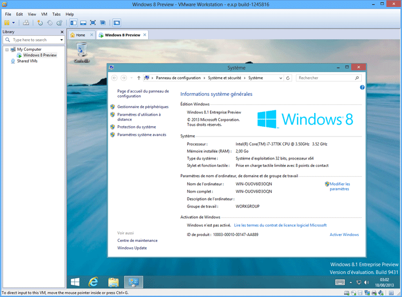402x297 pixels.
Task: Open the snapshot manager wrench icon
Action: point(59,23)
